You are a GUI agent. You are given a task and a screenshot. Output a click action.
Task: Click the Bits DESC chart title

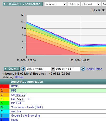tap(98, 10)
